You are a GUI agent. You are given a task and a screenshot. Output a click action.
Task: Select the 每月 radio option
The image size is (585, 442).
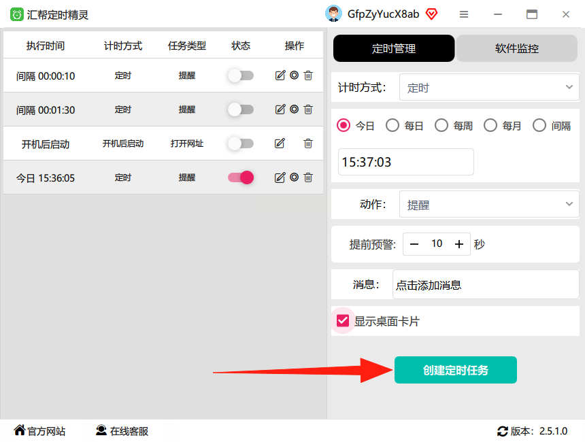click(x=490, y=125)
